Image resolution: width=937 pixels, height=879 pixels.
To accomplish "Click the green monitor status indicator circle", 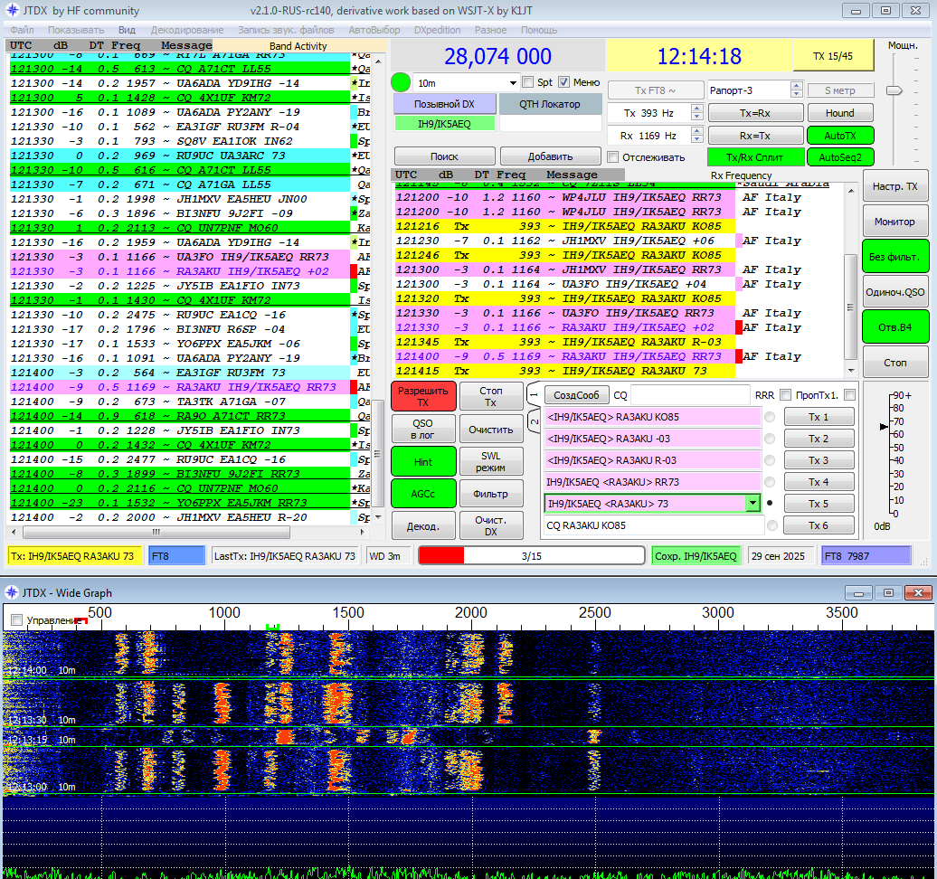I will [x=401, y=82].
